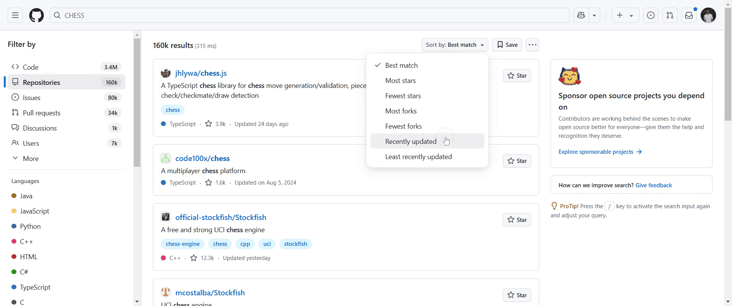The height and width of the screenshot is (306, 732).
Task: Star the official-stockfish/Stockfish repository
Action: coord(517,220)
